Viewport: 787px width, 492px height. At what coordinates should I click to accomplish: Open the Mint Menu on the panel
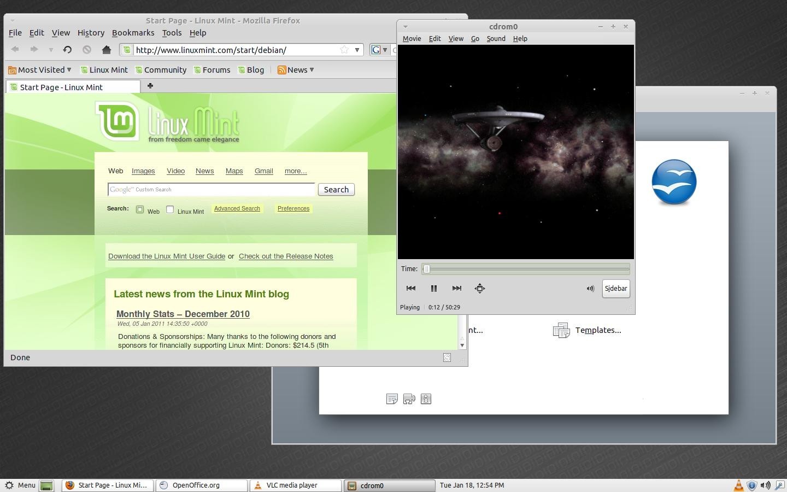20,485
